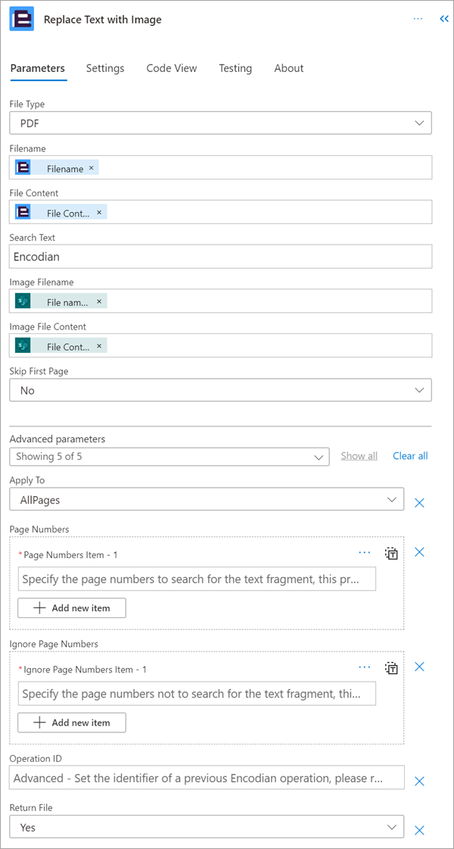This screenshot has height=849, width=454.
Task: Click the Clear all link
Action: (410, 456)
